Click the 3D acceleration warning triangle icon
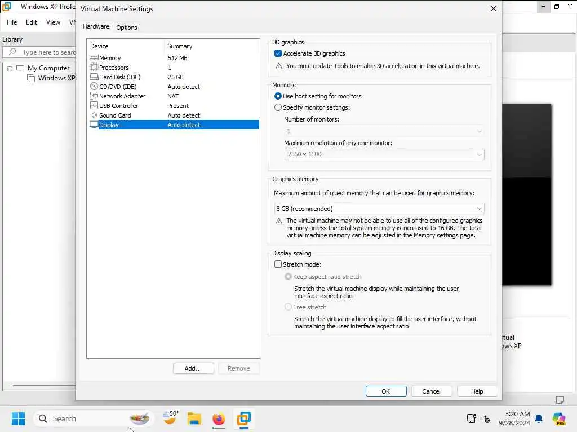577x432 pixels. [x=279, y=66]
